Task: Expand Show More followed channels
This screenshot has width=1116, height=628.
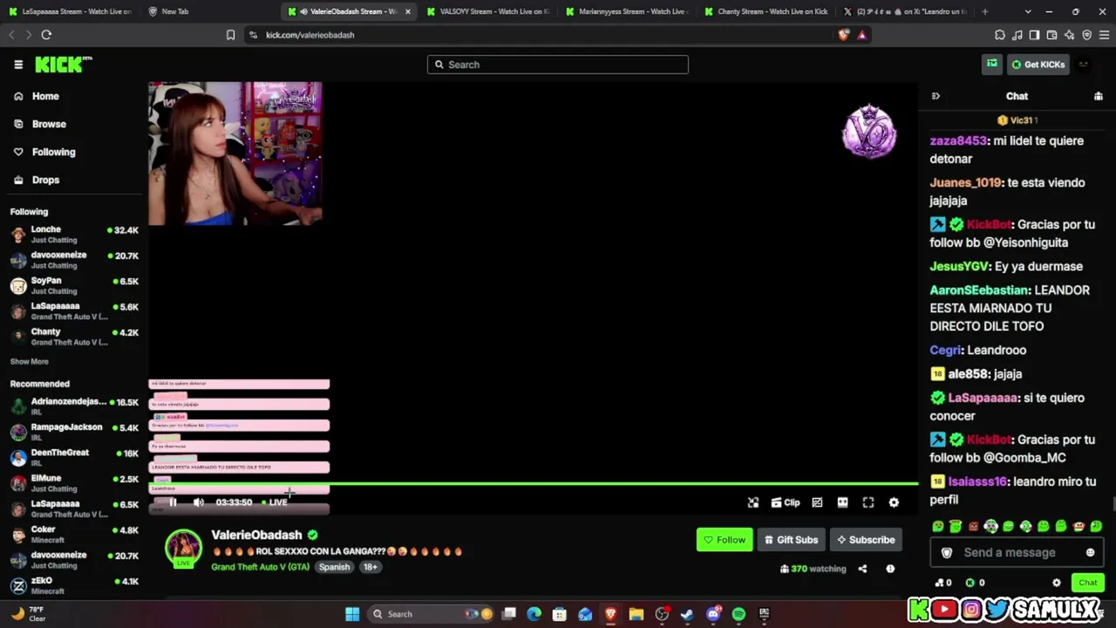Action: click(x=30, y=361)
